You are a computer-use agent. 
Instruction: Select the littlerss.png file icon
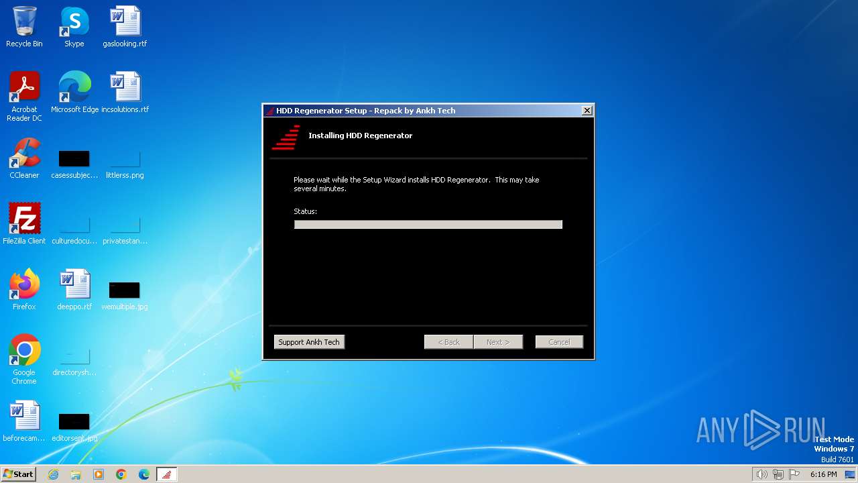click(x=125, y=164)
